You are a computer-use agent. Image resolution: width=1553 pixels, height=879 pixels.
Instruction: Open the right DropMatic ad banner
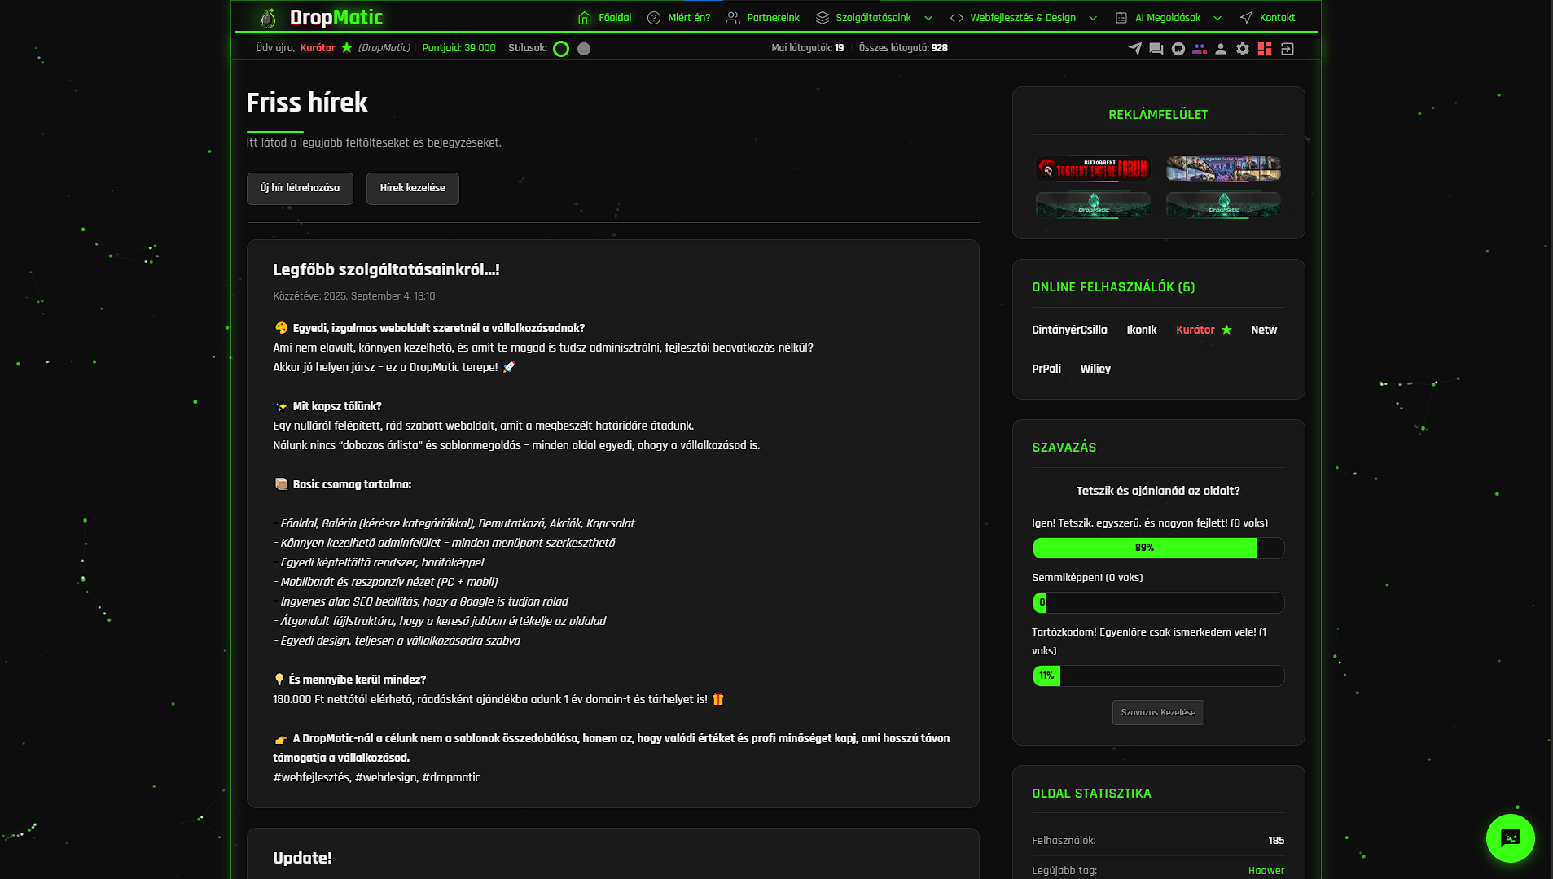(x=1223, y=205)
